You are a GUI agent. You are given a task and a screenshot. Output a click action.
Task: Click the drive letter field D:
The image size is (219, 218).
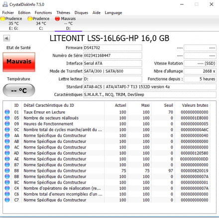pyautogui.click(x=112, y=79)
